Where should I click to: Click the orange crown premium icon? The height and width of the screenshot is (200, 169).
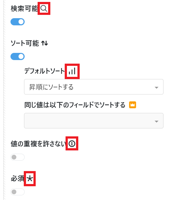133,105
